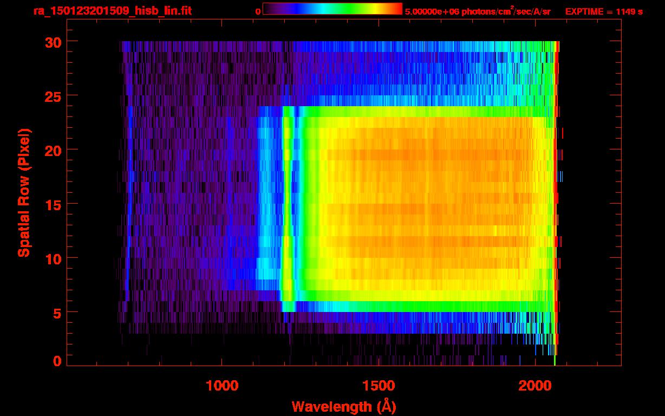The width and height of the screenshot is (665, 416).
Task: Click the red vertical edge at the spectrum's right side
Action: pos(556,206)
